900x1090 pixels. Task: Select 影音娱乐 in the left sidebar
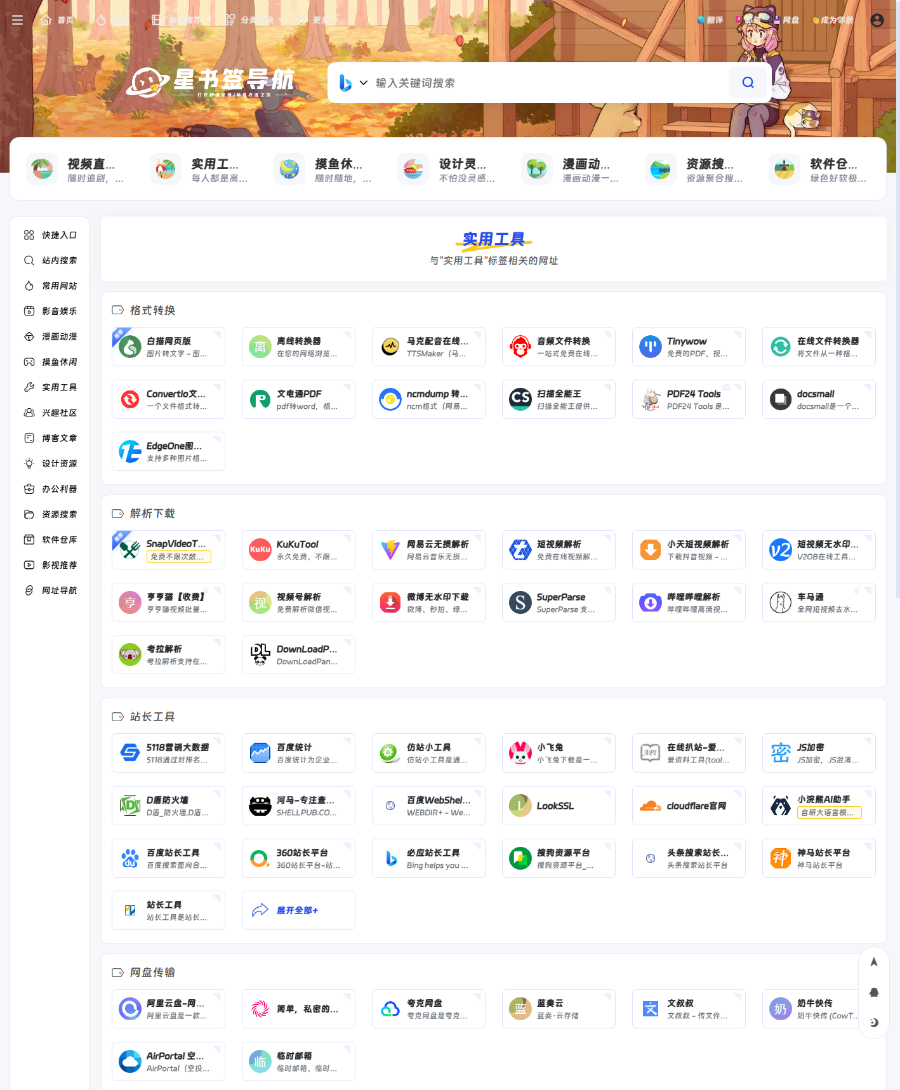(x=50, y=311)
